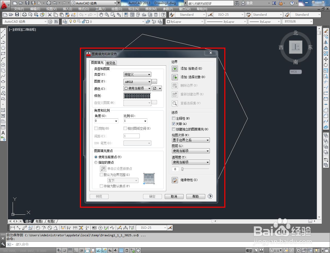This screenshot has height=253, width=330.
Task: Open the 图层 dropdown in dialog
Action: pyautogui.click(x=191, y=151)
